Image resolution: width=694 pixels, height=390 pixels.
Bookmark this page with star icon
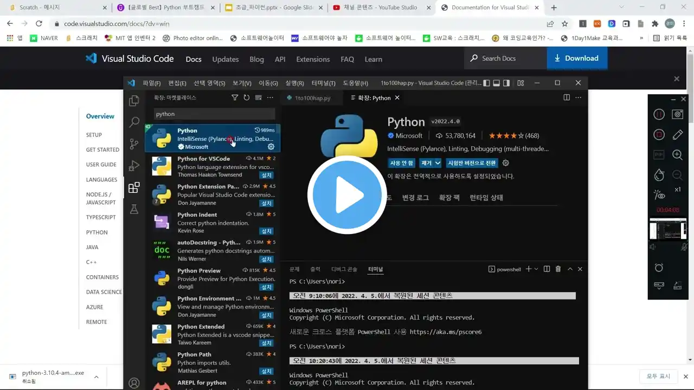(x=564, y=24)
